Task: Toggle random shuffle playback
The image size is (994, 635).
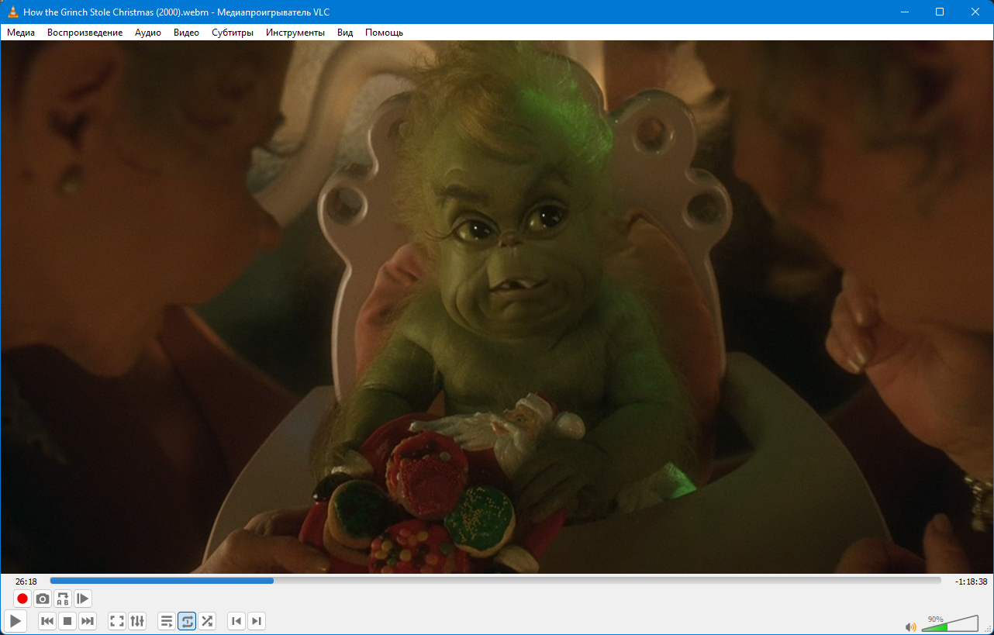Action: [207, 621]
